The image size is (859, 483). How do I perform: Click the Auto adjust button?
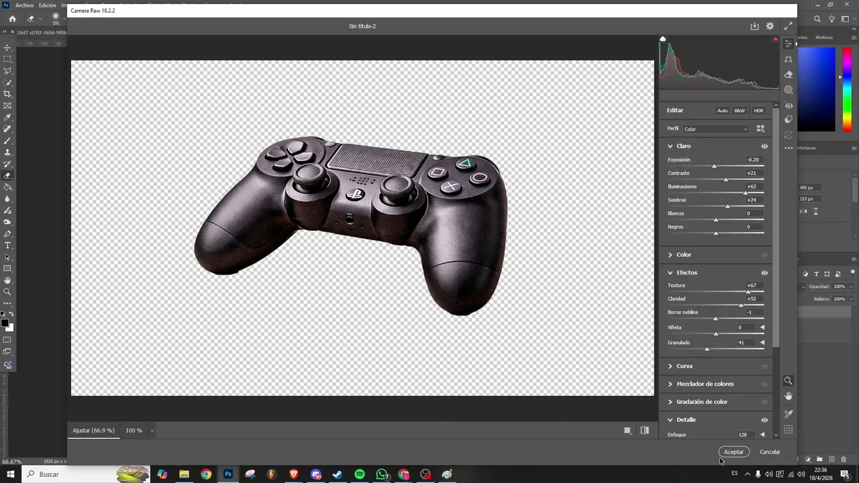(722, 111)
